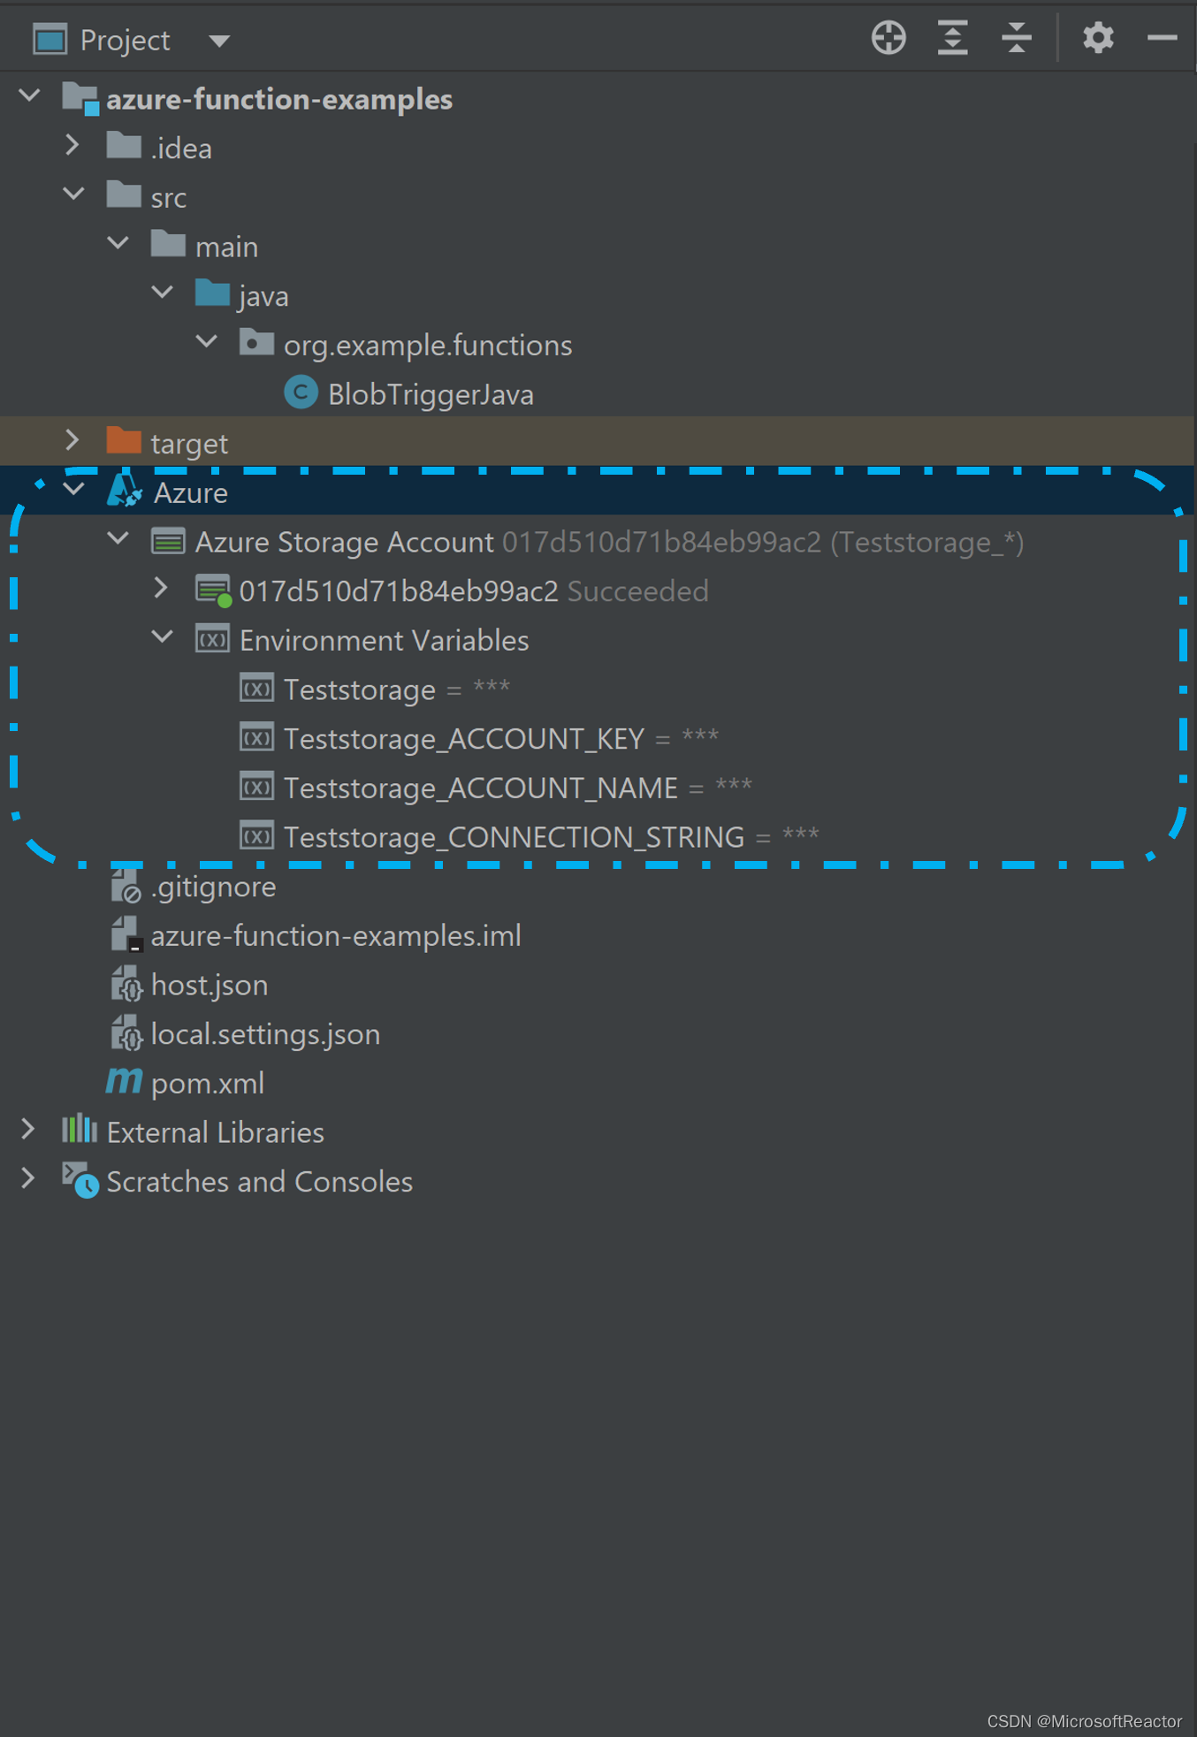Viewport: 1197px width, 1737px height.
Task: Click the External Libraries icon
Action: coord(80,1129)
